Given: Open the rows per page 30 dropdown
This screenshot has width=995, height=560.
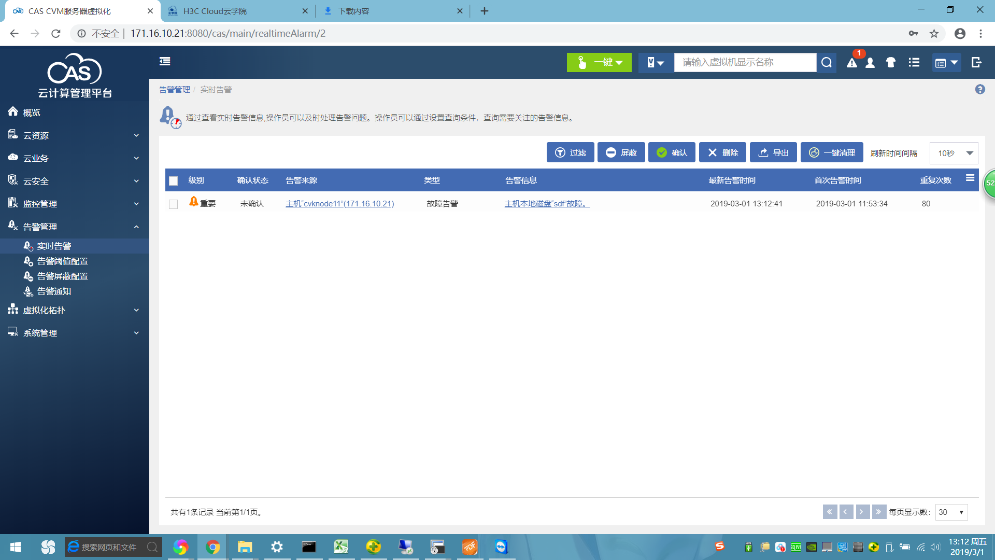Looking at the screenshot, I should [951, 512].
